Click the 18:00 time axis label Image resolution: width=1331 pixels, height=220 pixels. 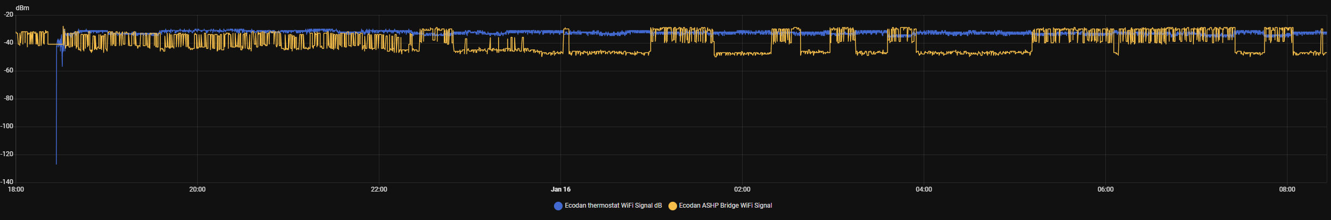[16, 189]
